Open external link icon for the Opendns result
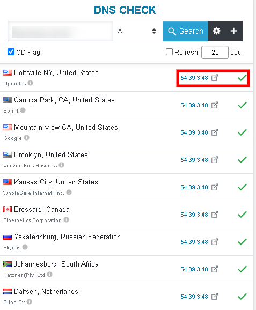Screen dimensions: 256x310 pyautogui.click(x=215, y=78)
